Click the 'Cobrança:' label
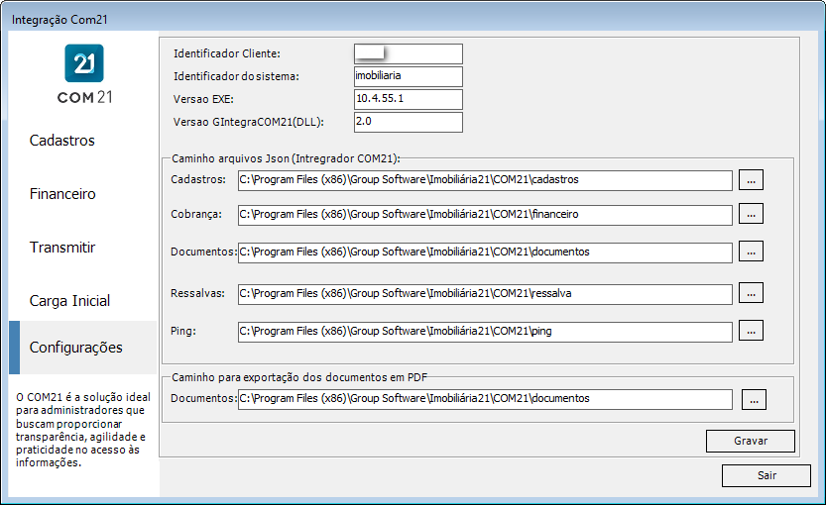This screenshot has height=505, width=826. 196,215
